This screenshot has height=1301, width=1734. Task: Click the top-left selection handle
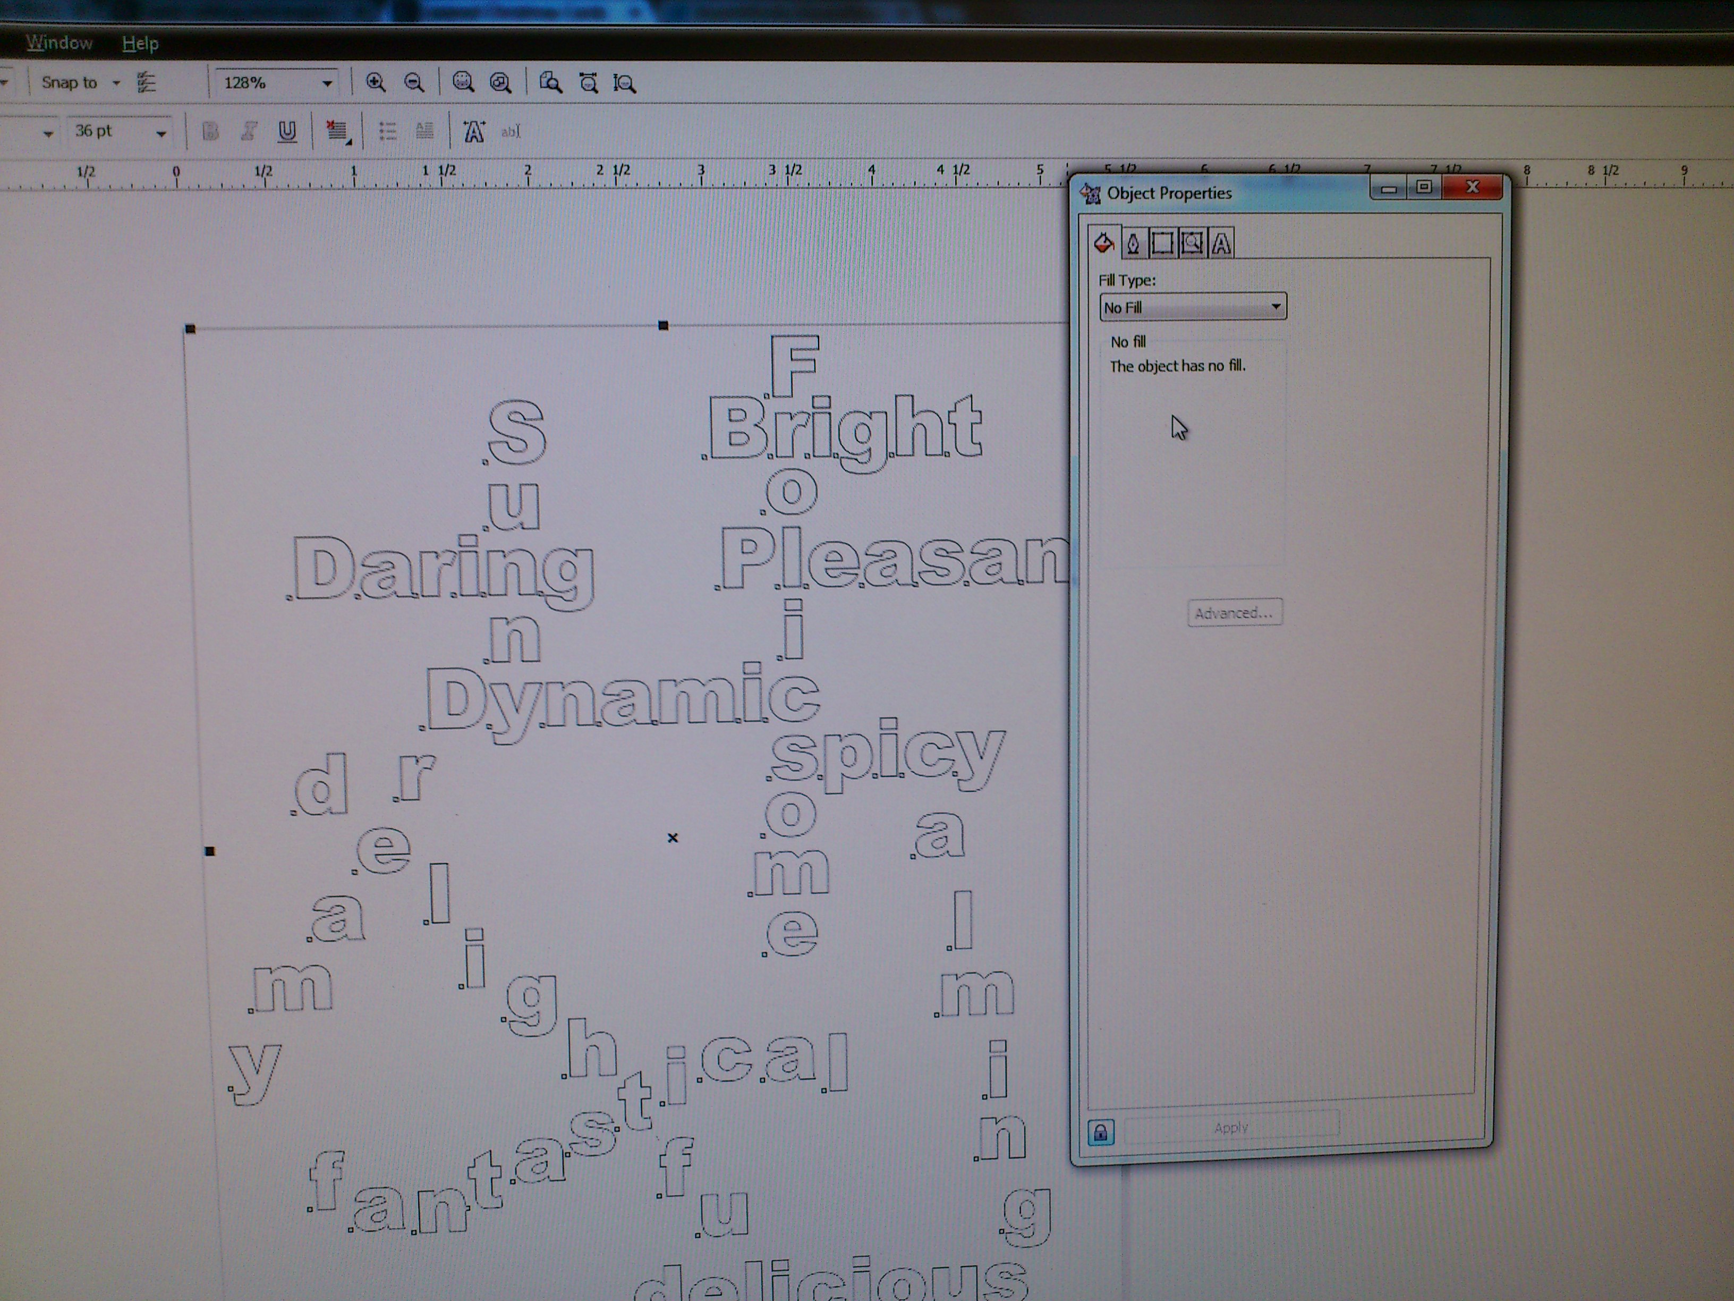pos(190,328)
